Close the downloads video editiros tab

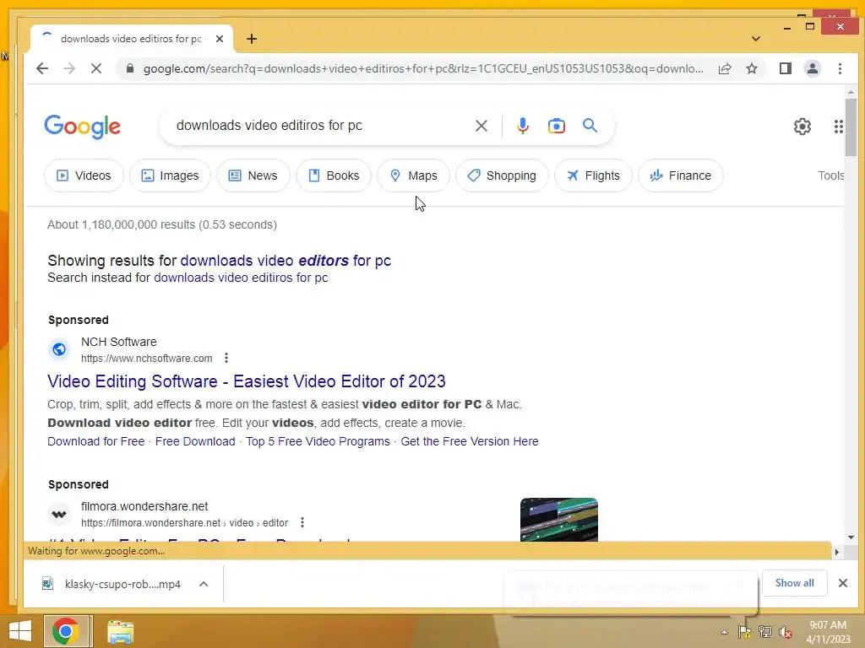click(x=220, y=39)
